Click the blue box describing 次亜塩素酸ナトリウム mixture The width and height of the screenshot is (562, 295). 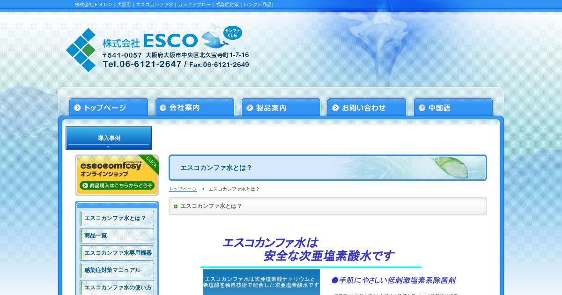coord(261,282)
